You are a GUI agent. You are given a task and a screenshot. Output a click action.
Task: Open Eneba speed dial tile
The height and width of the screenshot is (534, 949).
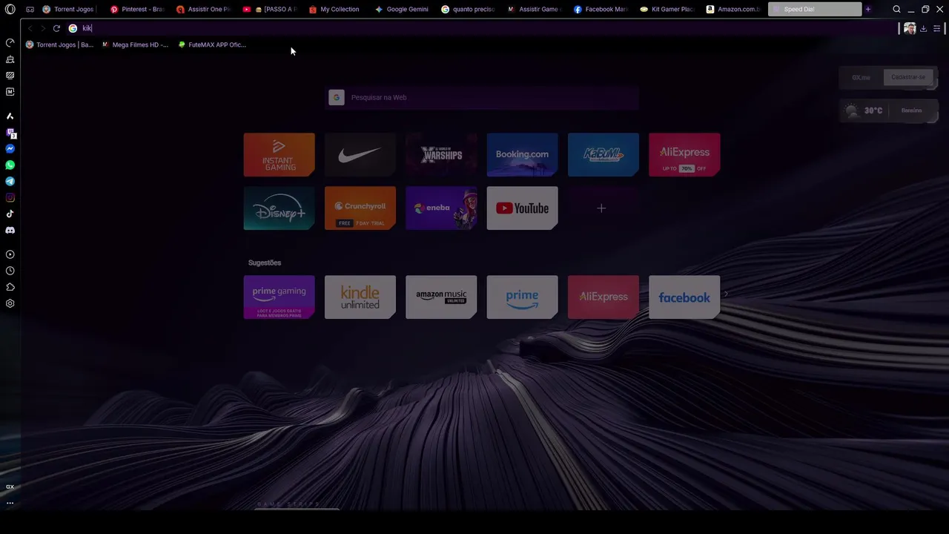tap(441, 208)
